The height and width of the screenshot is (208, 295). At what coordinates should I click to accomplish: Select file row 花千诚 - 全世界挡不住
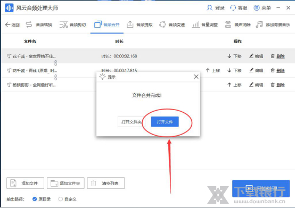pos(148,56)
